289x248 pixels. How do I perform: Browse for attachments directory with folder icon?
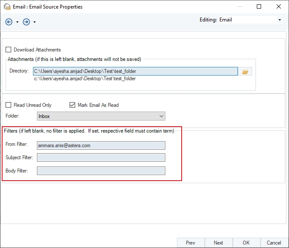pyautogui.click(x=245, y=72)
